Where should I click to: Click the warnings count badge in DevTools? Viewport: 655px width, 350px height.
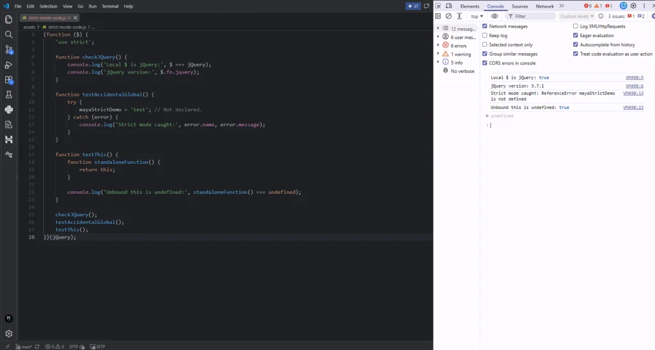click(598, 6)
